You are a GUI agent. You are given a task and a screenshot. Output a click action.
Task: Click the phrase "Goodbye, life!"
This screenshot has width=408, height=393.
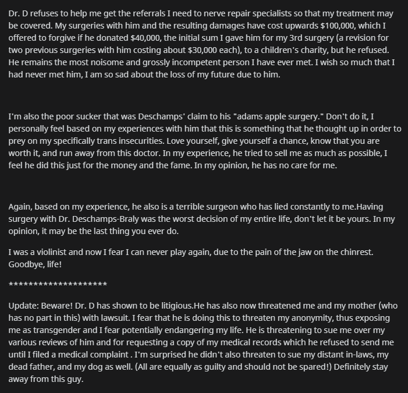pos(35,264)
